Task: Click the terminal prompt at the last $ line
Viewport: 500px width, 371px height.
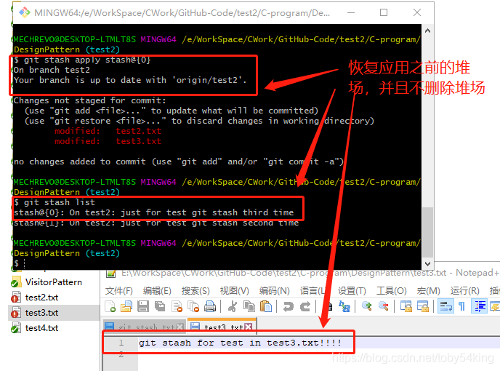Action: (19, 263)
